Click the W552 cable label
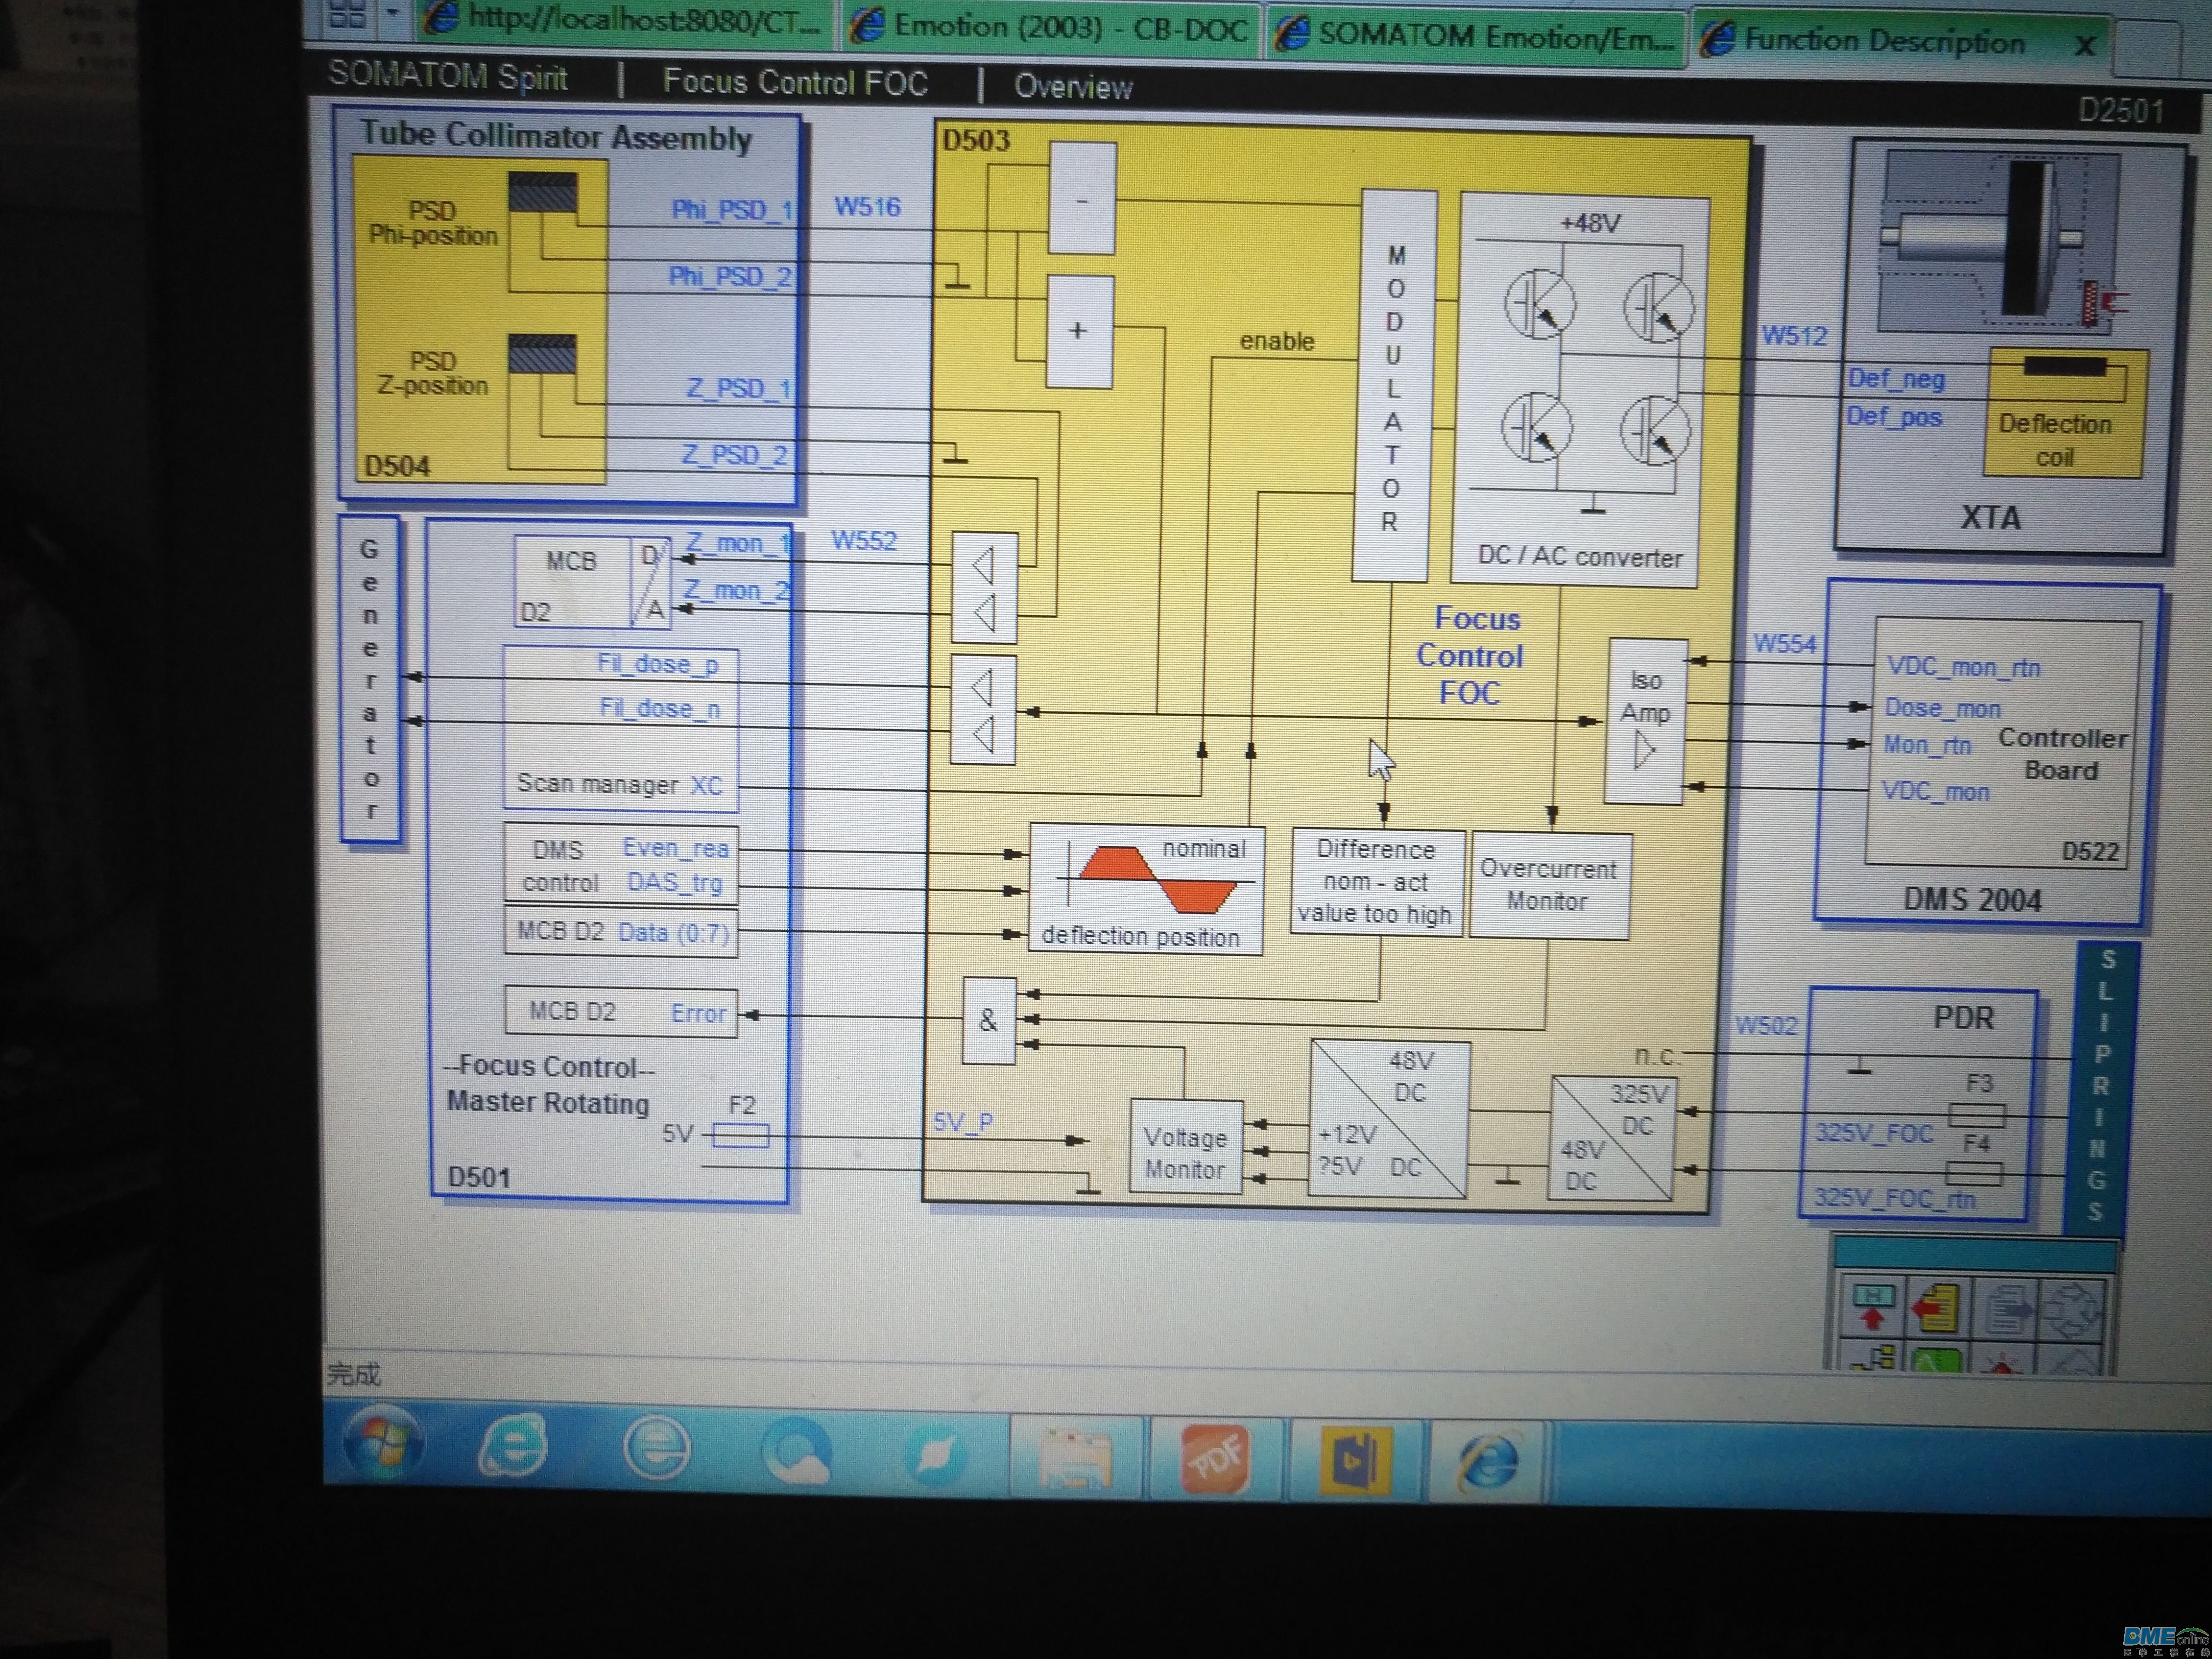The image size is (2212, 1659). coord(864,541)
